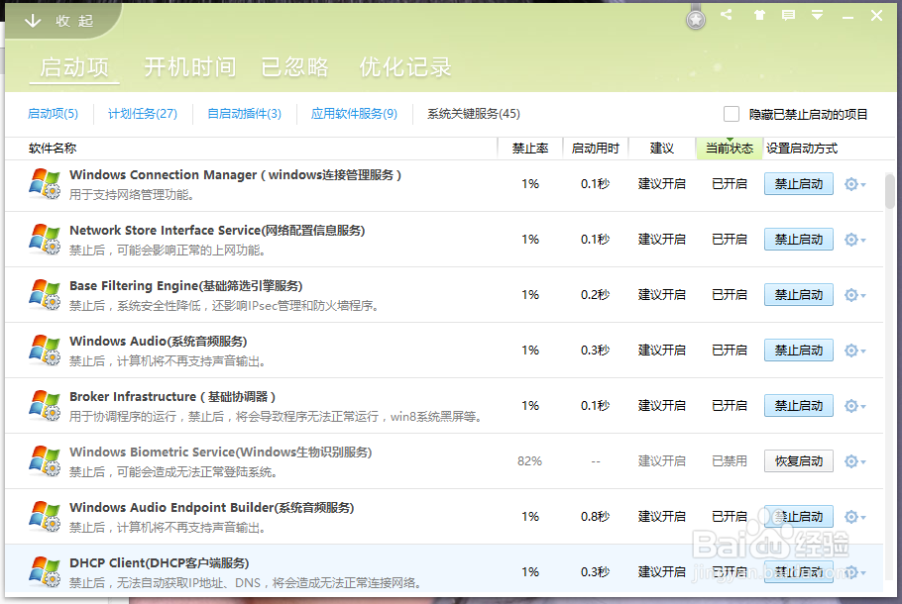Switch to the 已忽略 tab

tap(294, 67)
